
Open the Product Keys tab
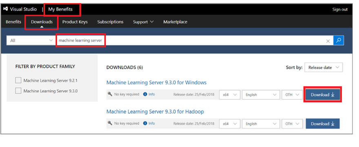click(x=75, y=22)
